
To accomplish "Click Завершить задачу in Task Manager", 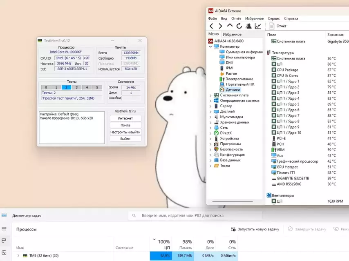I will pos(307,229).
